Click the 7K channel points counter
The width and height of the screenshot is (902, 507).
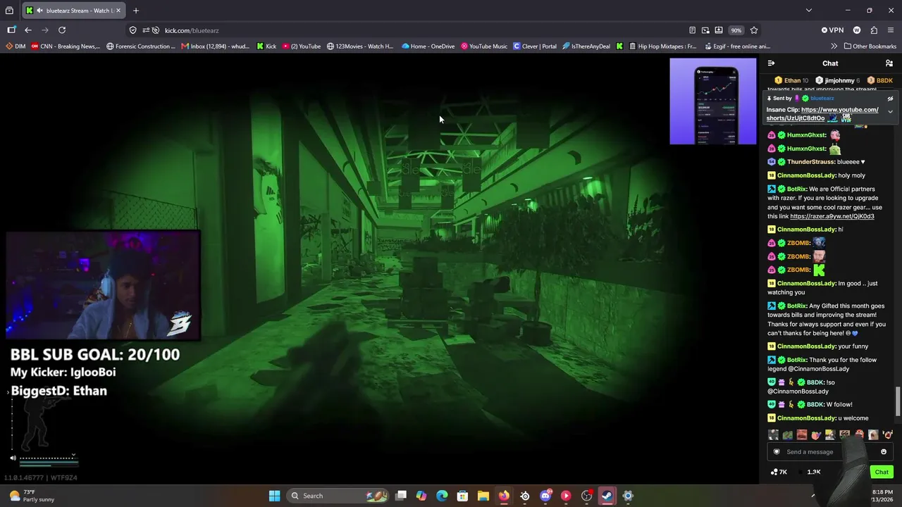[779, 472]
